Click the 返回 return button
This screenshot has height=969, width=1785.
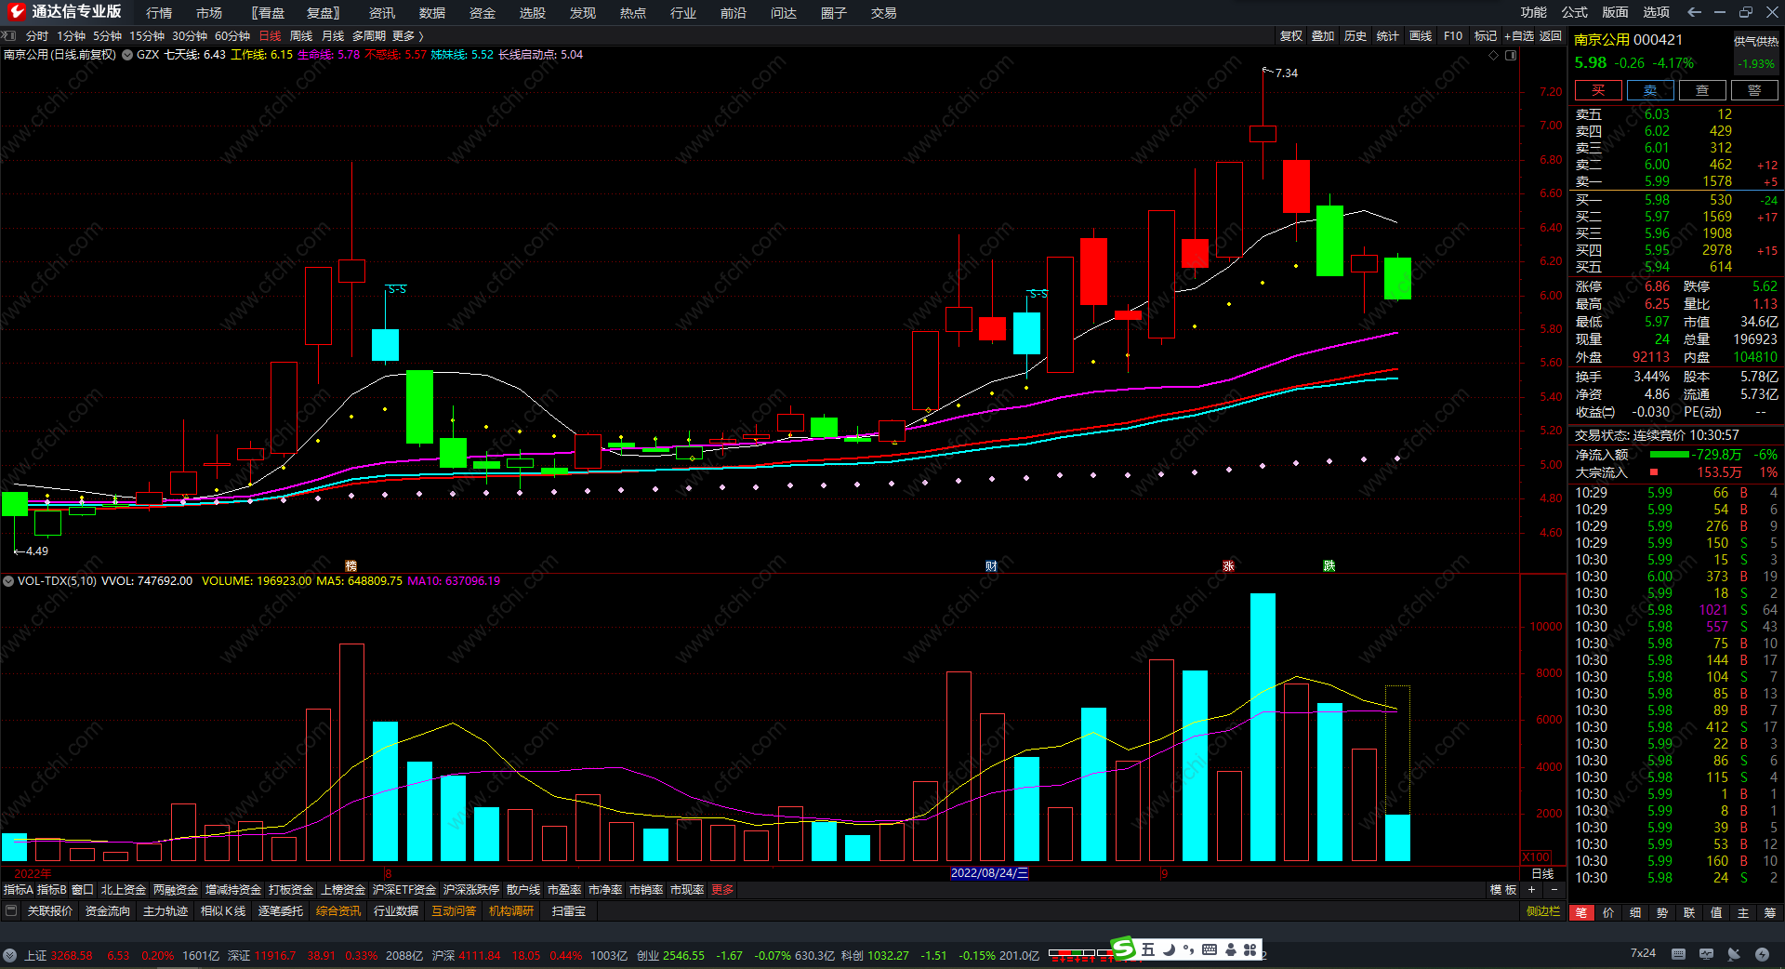coord(1551,36)
